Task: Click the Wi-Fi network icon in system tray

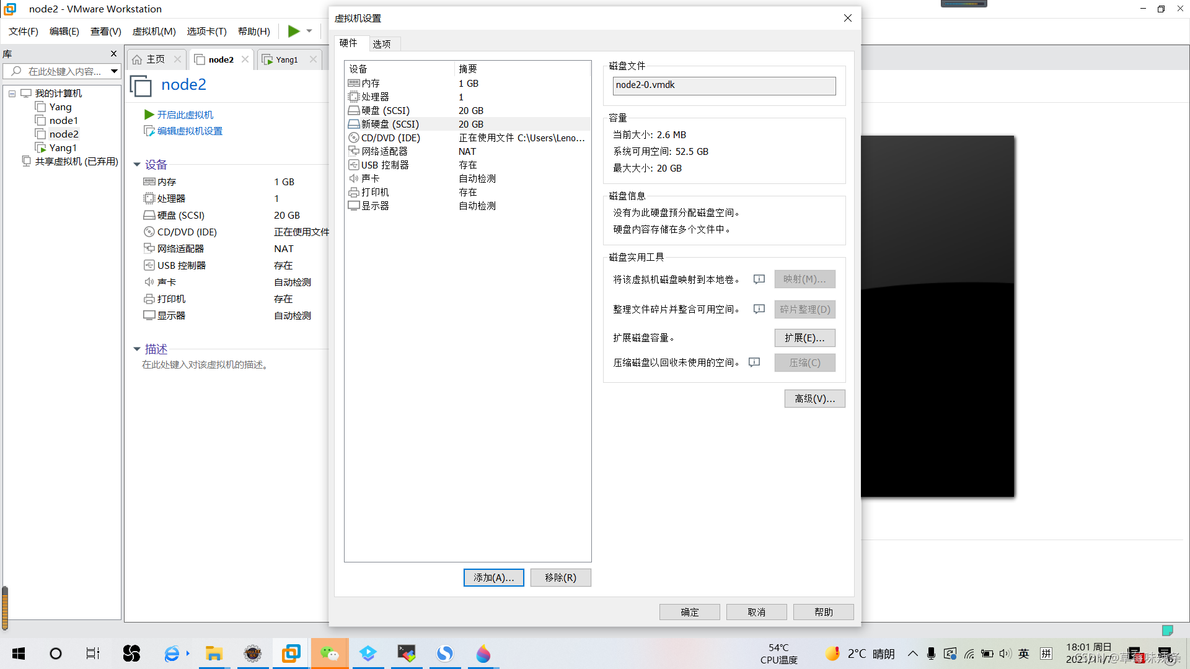Action: coord(969,654)
